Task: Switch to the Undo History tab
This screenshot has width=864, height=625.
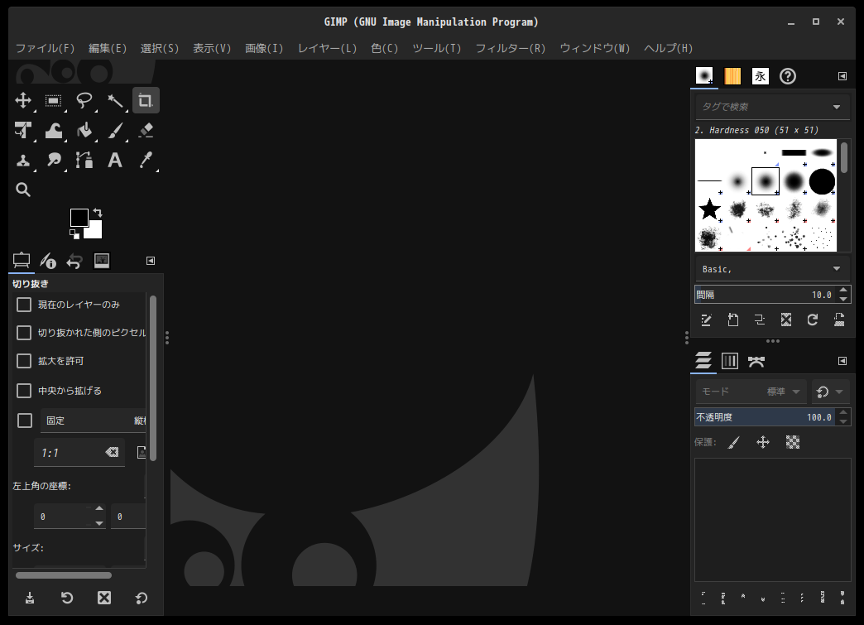Action: coord(74,260)
